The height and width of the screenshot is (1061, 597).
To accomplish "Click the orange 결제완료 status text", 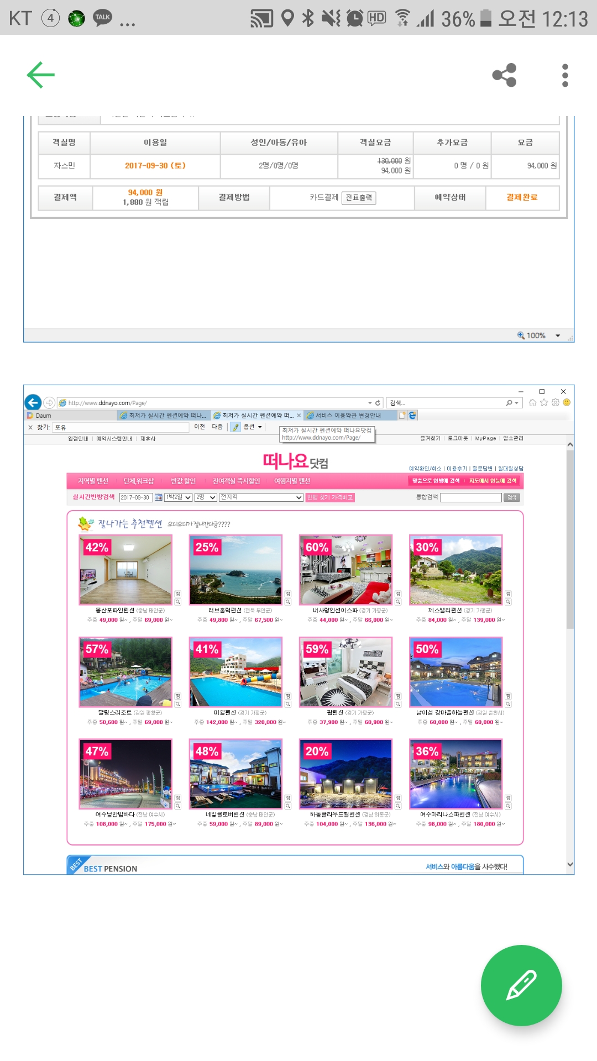I will [x=522, y=197].
